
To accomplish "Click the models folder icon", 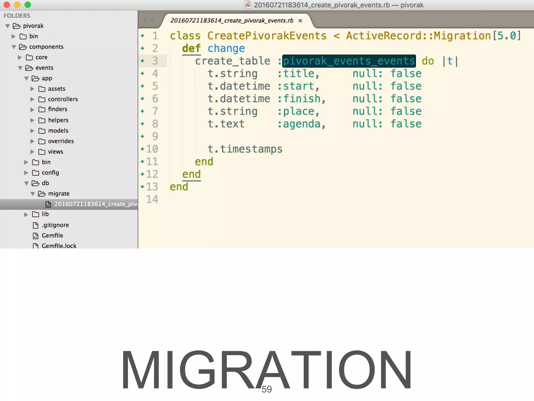I will [x=42, y=131].
